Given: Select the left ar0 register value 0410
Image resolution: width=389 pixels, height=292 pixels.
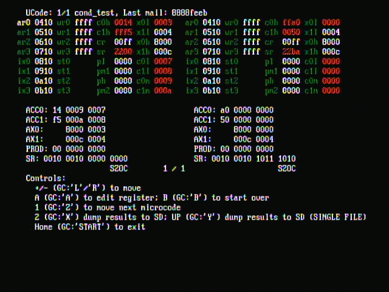Looking at the screenshot, I should click(x=43, y=23).
